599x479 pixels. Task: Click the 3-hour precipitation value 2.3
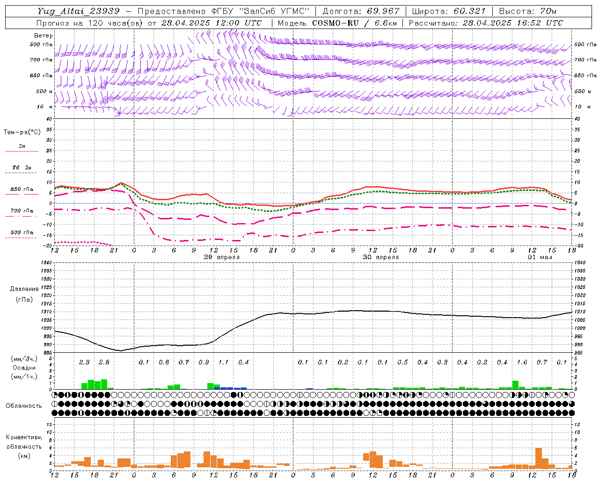84,362
